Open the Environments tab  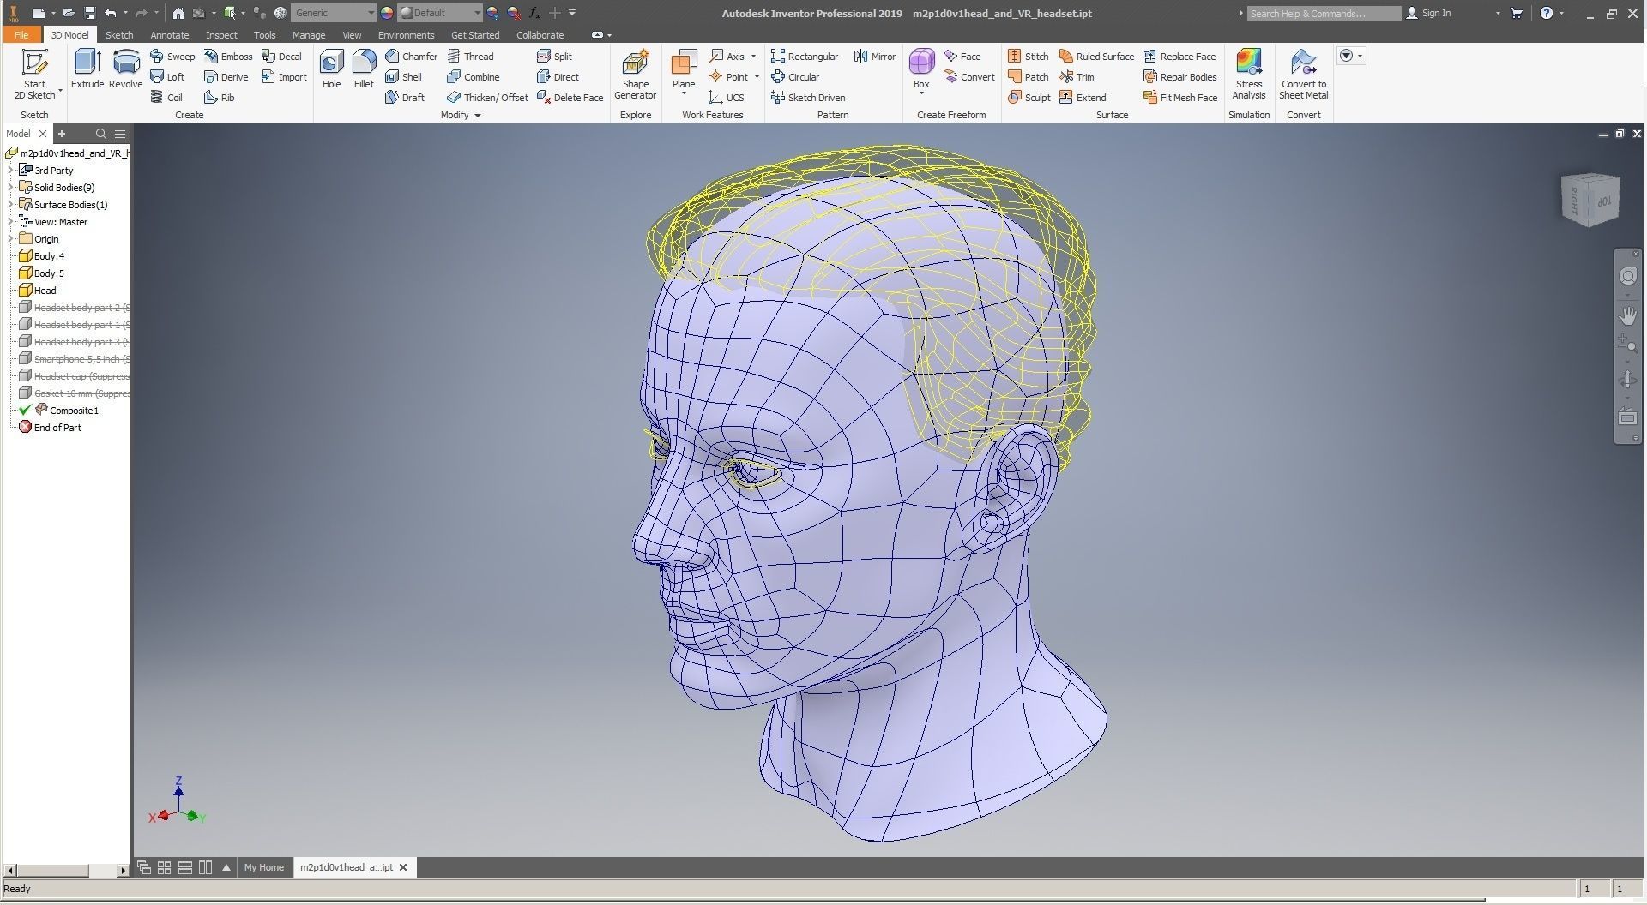[x=406, y=35]
